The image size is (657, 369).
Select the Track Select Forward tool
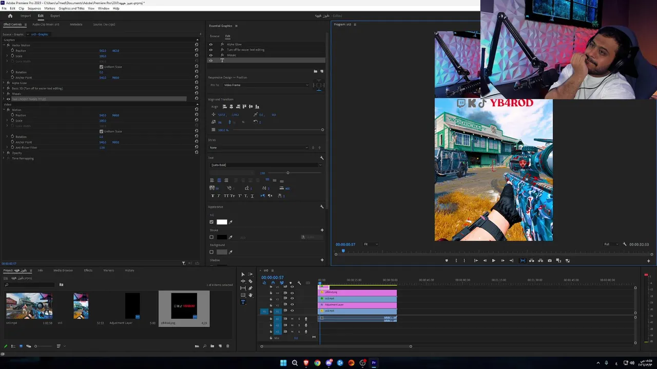250,274
